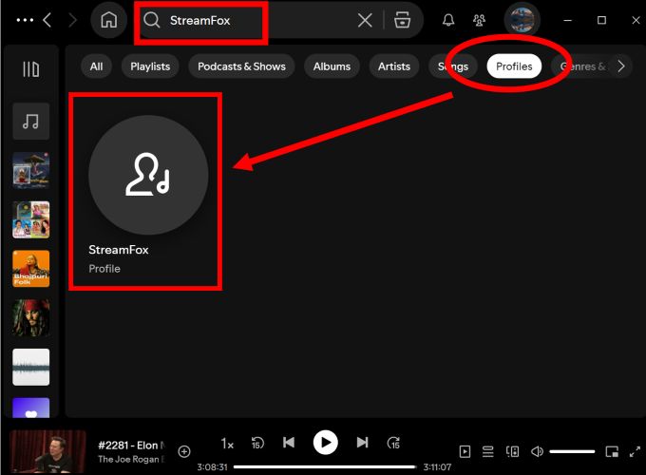
Task: Click the 3:08:31 elapsed time
Action: click(x=212, y=466)
